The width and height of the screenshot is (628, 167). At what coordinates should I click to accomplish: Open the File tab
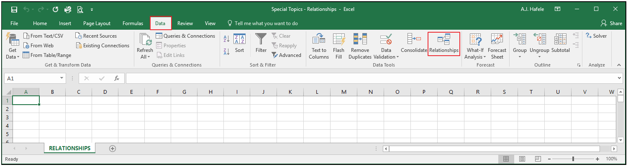pyautogui.click(x=14, y=23)
